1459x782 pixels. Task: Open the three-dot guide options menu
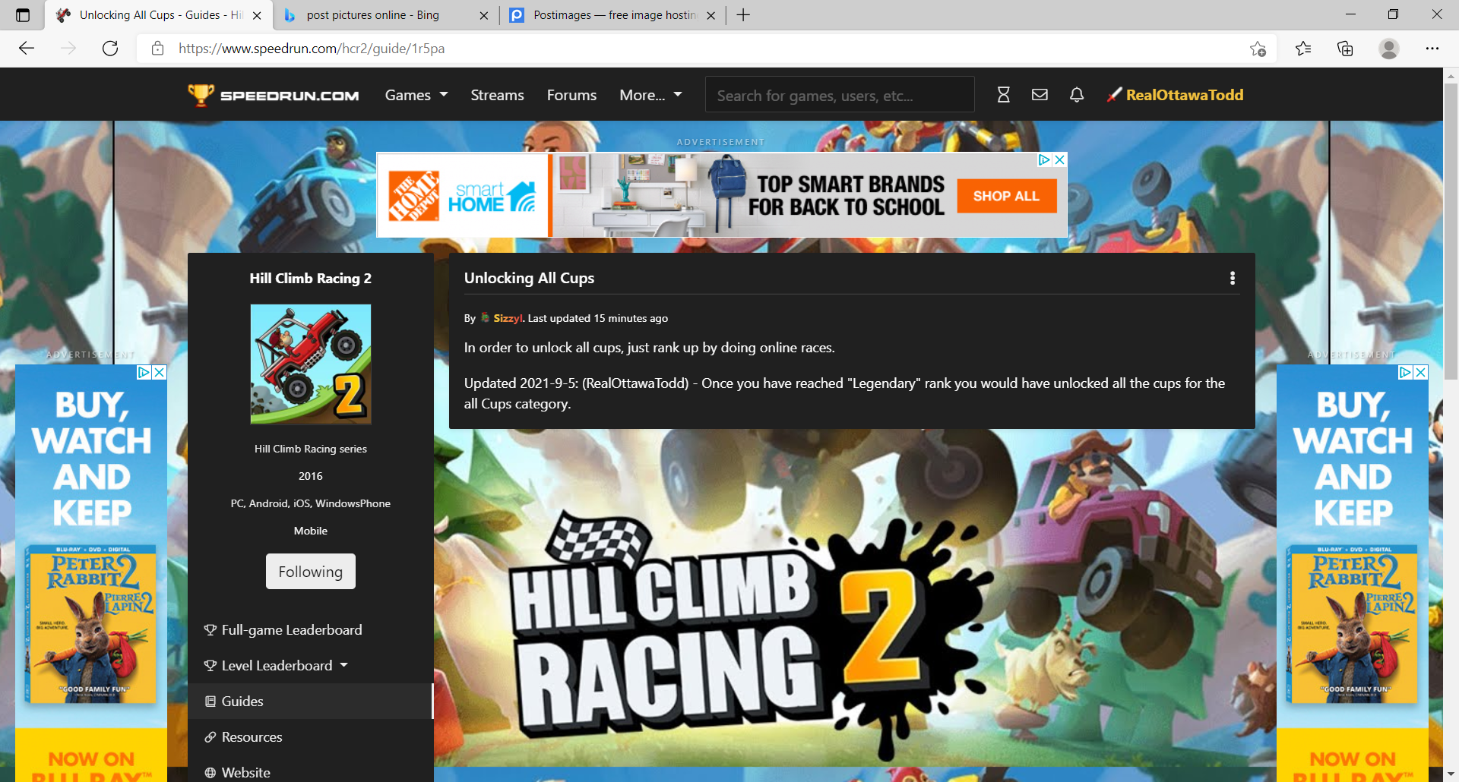(x=1233, y=278)
